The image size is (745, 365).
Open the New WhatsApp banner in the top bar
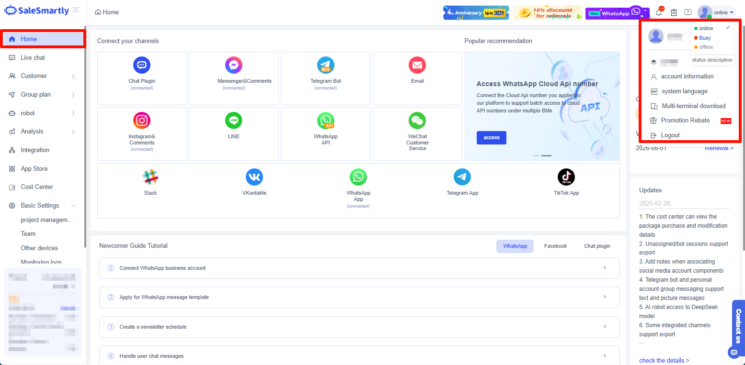(x=618, y=13)
